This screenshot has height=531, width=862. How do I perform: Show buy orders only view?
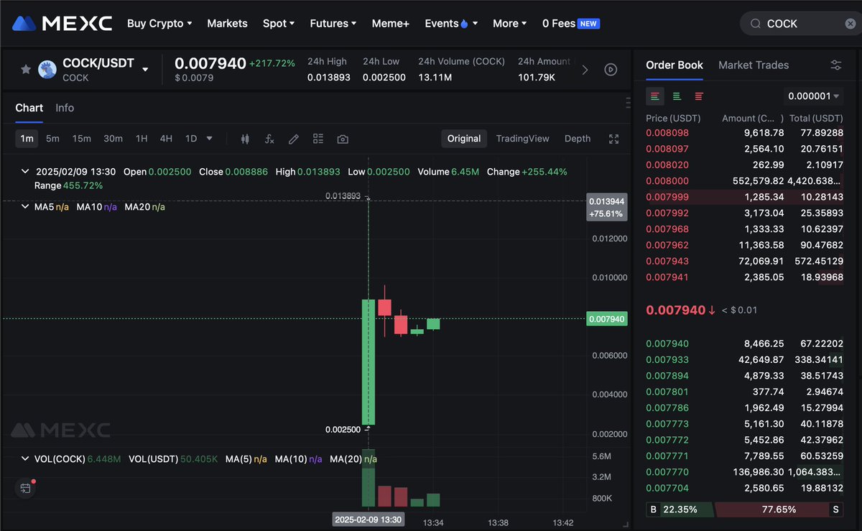[x=677, y=96]
